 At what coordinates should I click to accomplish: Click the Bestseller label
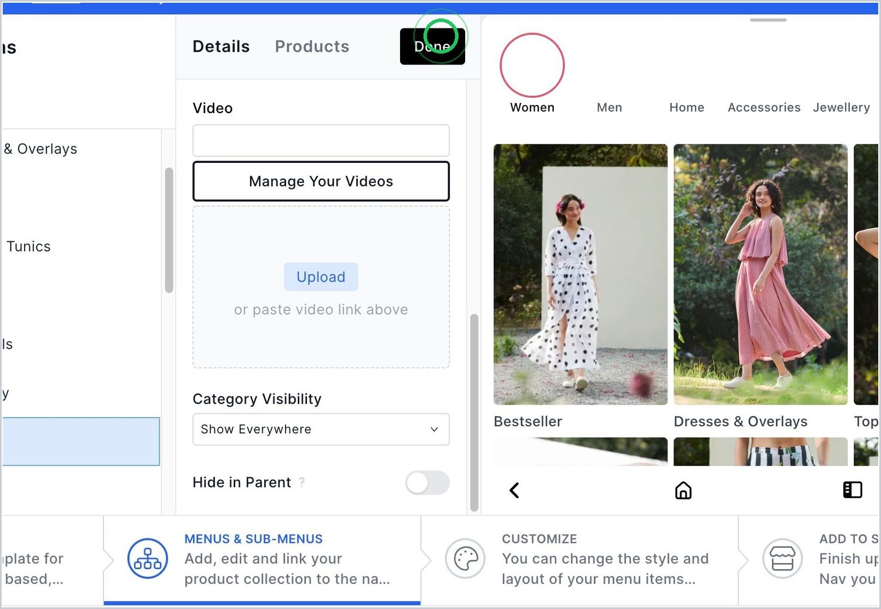point(528,421)
